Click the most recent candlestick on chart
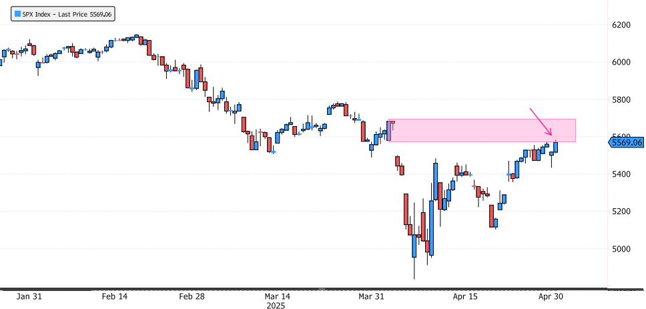The height and width of the screenshot is (309, 646). pos(556,147)
